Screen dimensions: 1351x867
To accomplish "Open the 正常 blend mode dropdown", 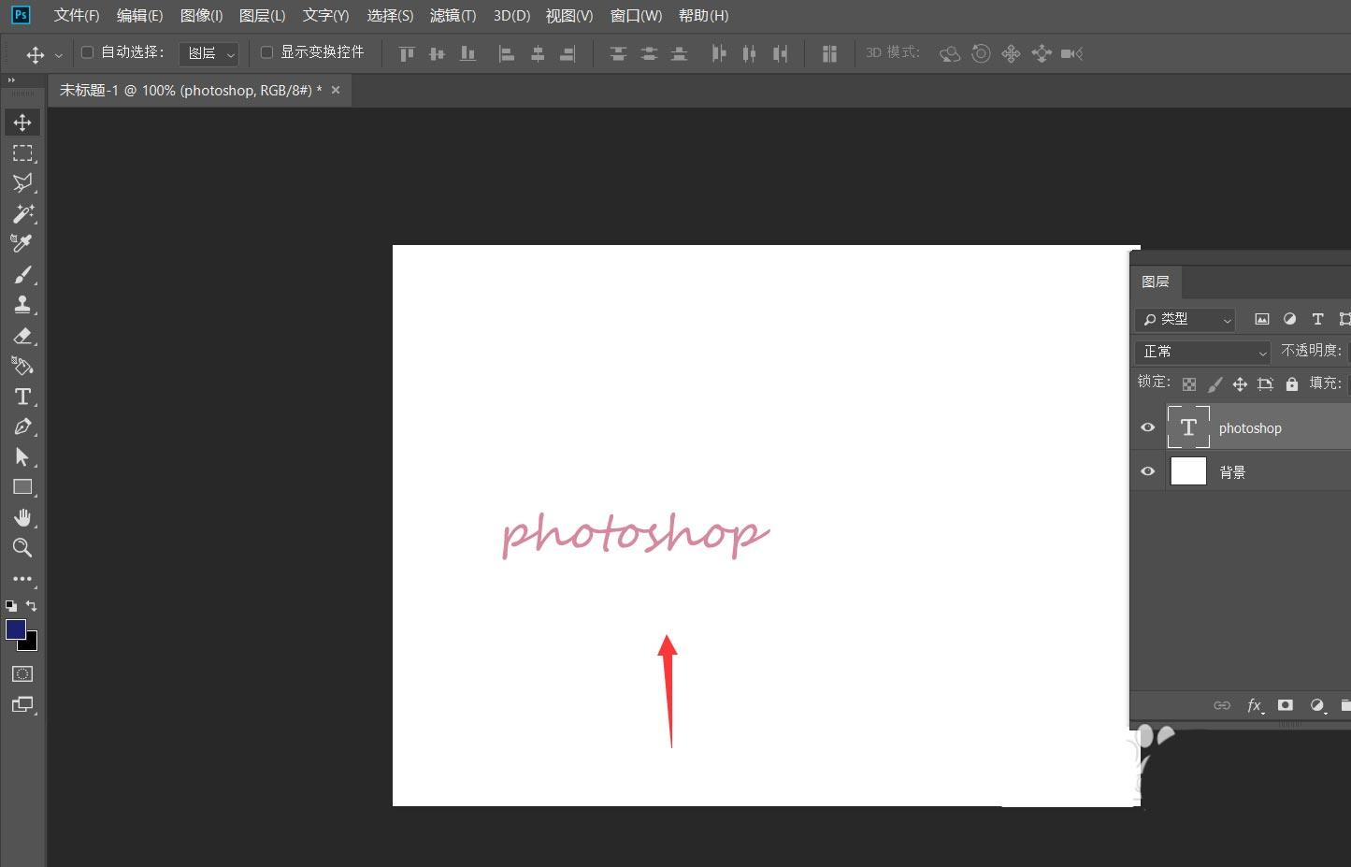I will click(x=1202, y=353).
